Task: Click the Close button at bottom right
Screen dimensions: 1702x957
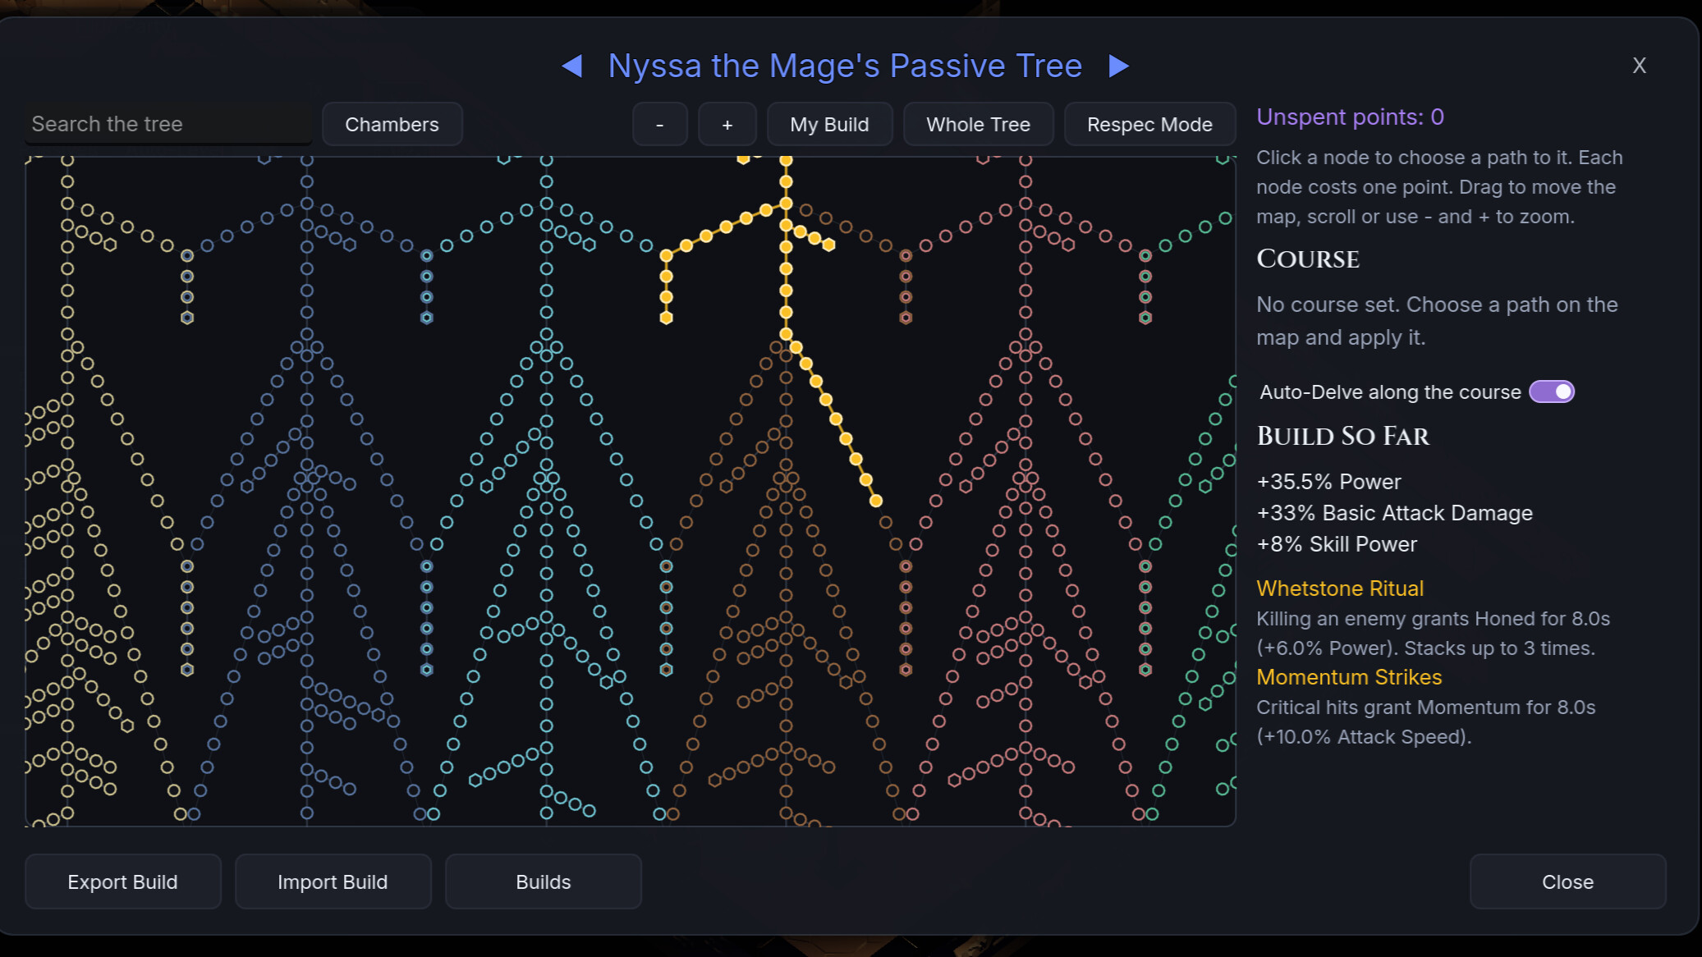Action: click(x=1567, y=881)
